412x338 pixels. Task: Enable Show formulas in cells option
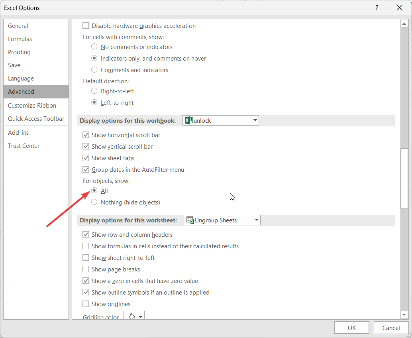pos(86,246)
